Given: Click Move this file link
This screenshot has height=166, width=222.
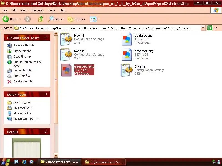Looking at the screenshot, I should click(22, 51).
